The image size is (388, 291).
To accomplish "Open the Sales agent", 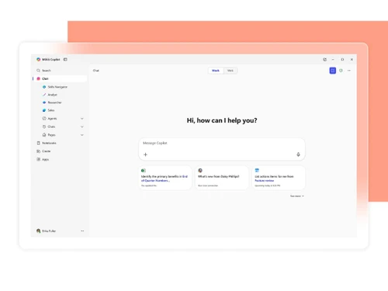I will point(48,110).
